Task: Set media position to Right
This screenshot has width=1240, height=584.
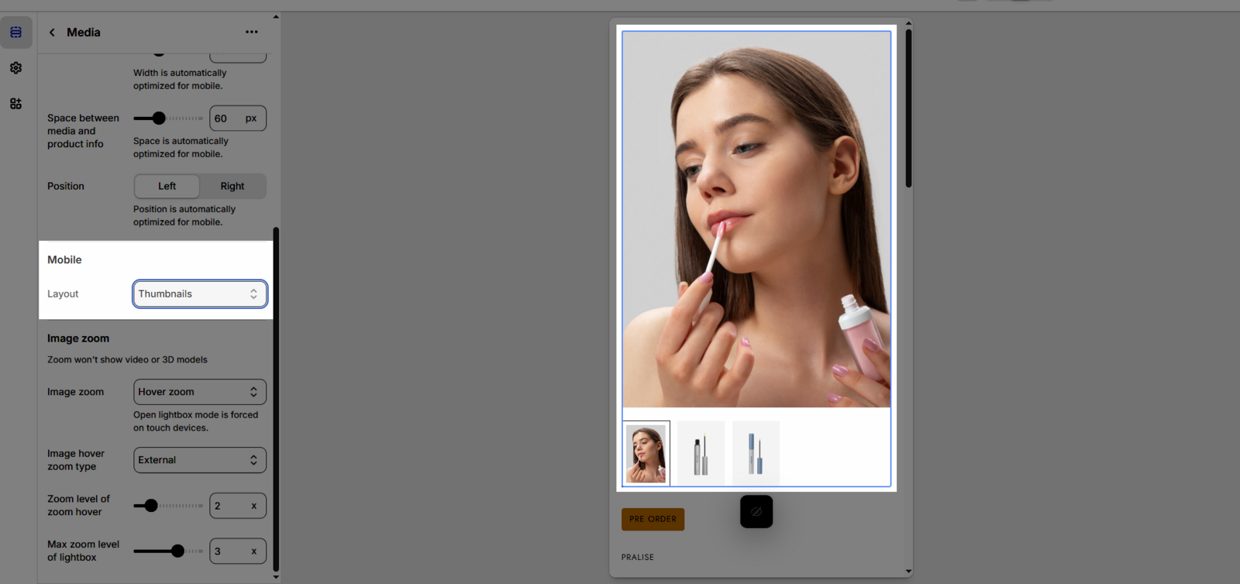Action: [x=232, y=187]
